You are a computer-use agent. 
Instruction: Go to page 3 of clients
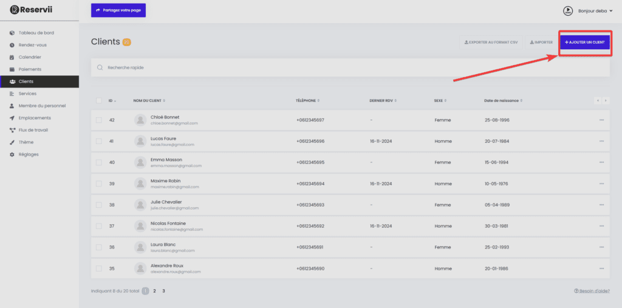(163, 291)
